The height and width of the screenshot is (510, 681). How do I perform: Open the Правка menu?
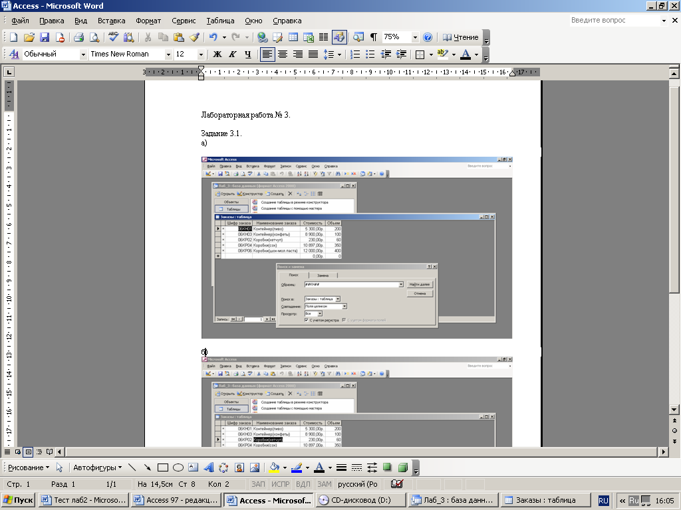(x=51, y=21)
